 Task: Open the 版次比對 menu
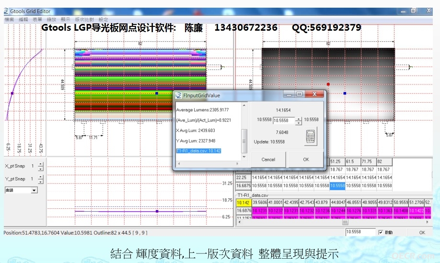pyautogui.click(x=84, y=19)
